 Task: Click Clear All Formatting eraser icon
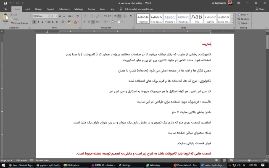click(78, 16)
